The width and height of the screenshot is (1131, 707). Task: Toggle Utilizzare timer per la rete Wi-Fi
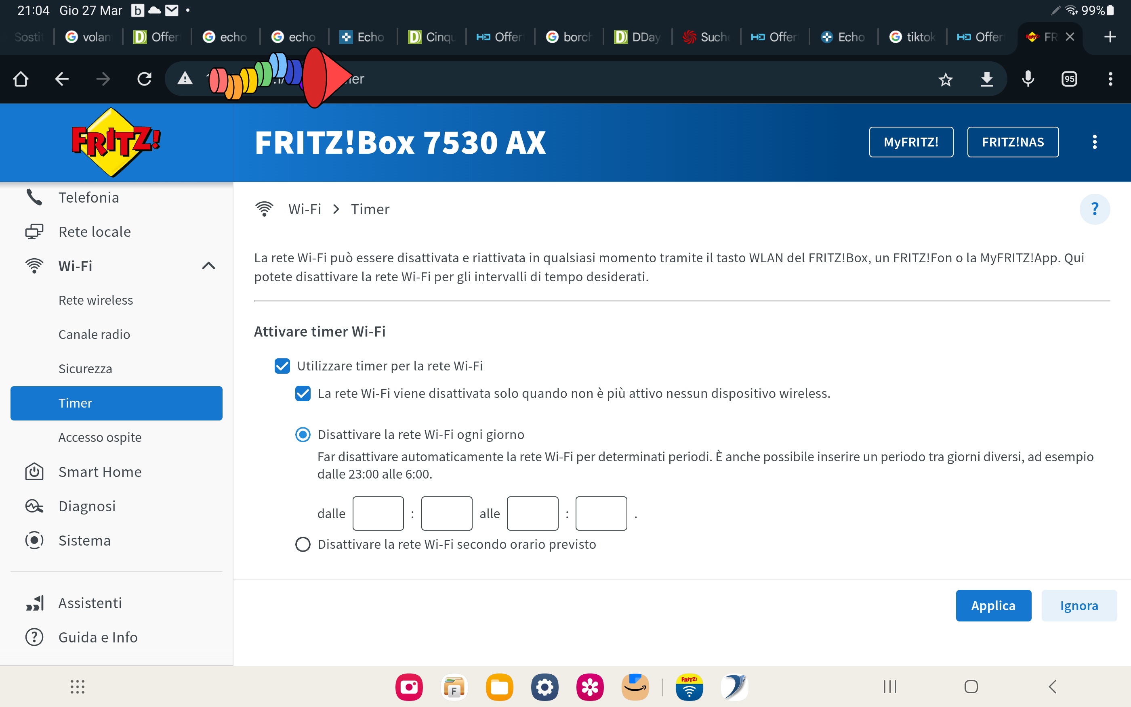tap(282, 366)
